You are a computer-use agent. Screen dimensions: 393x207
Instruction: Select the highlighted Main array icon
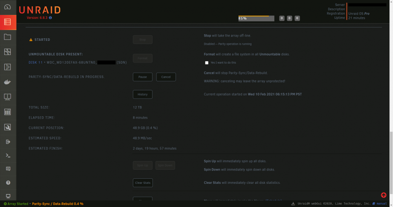tap(7, 22)
